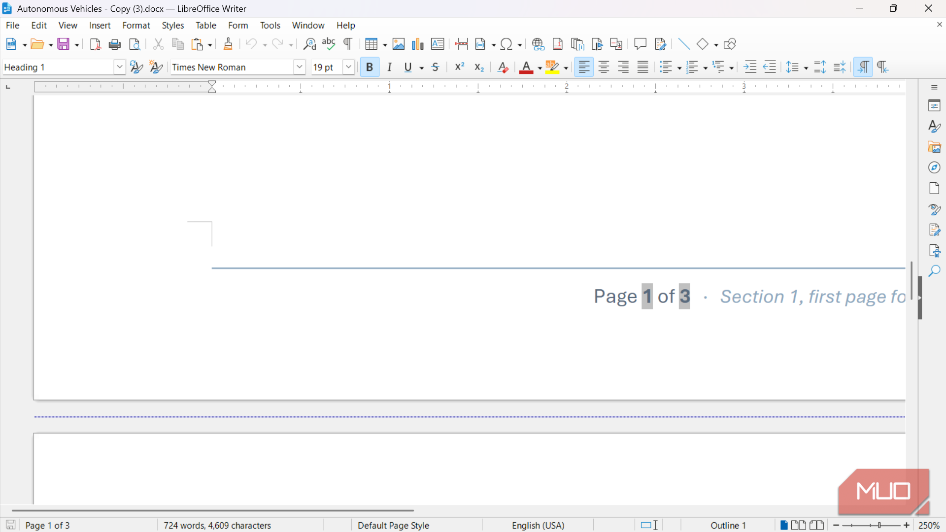Click Page 1 of 3 in status bar
This screenshot has height=532, width=946.
point(48,526)
